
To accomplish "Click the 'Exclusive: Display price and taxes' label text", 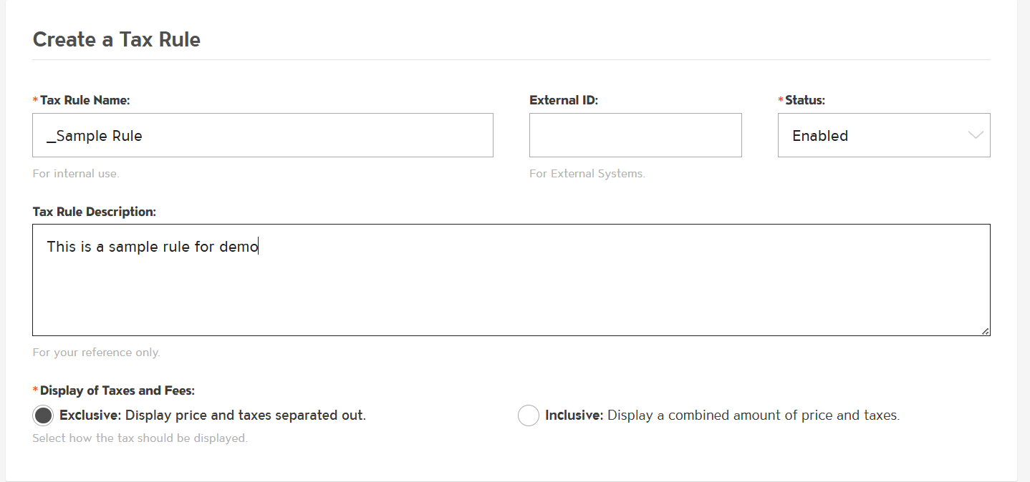I will pyautogui.click(x=213, y=415).
